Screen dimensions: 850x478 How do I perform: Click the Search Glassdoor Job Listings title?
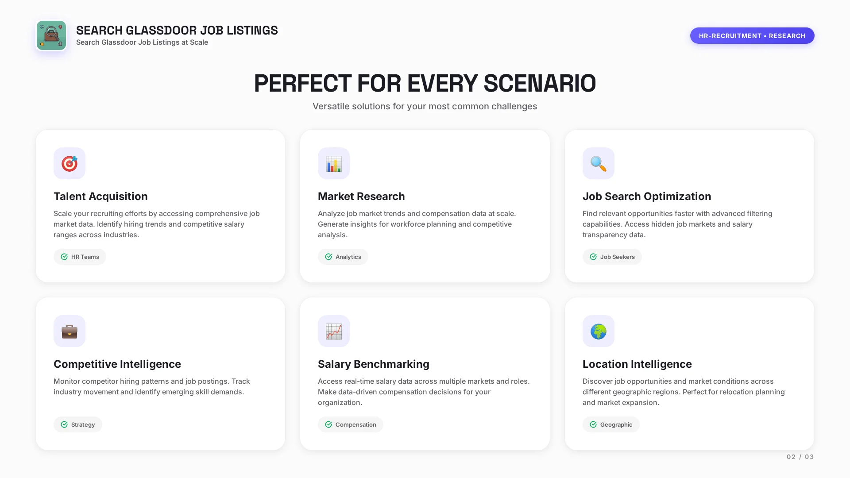coord(177,30)
